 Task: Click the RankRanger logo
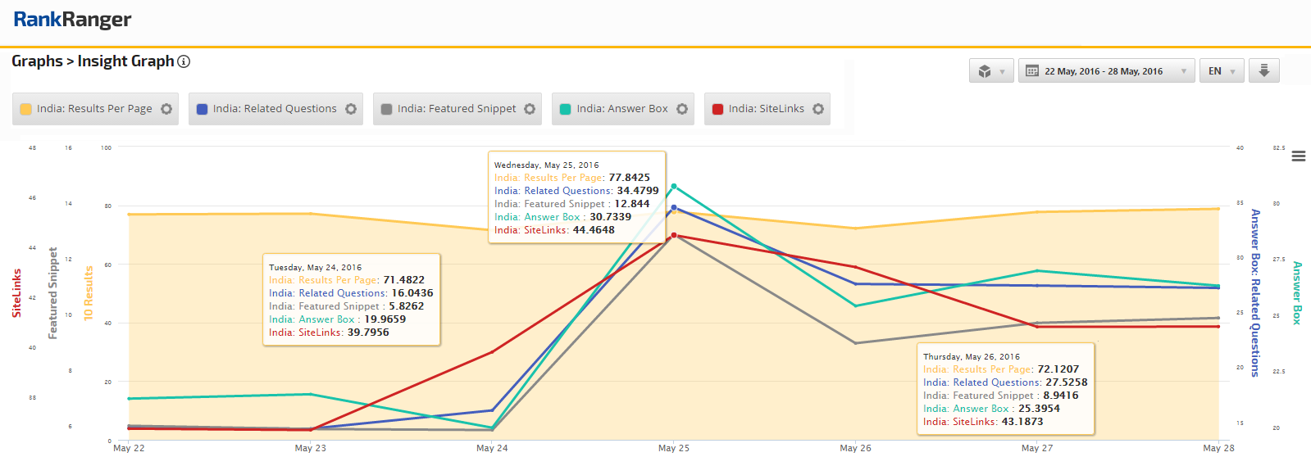(72, 20)
